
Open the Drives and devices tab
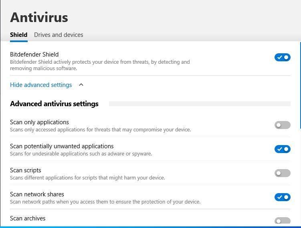tap(59, 35)
